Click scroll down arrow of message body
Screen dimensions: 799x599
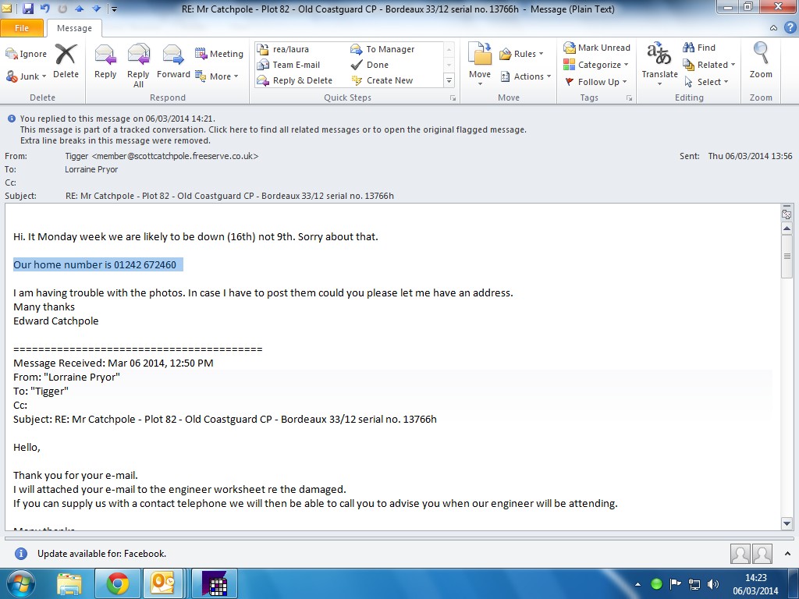tap(787, 523)
